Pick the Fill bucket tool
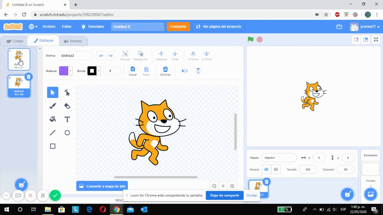This screenshot has width=383, height=215. pyautogui.click(x=53, y=119)
